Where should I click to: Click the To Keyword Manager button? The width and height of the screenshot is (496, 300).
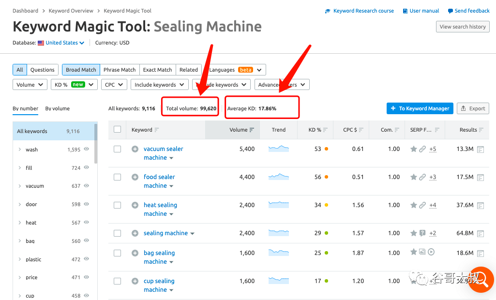point(420,108)
